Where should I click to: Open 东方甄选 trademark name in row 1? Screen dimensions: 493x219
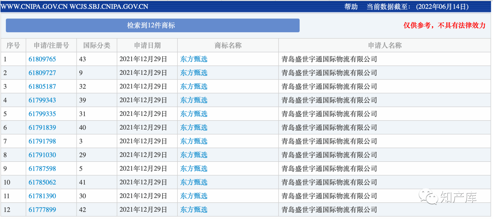(194, 59)
